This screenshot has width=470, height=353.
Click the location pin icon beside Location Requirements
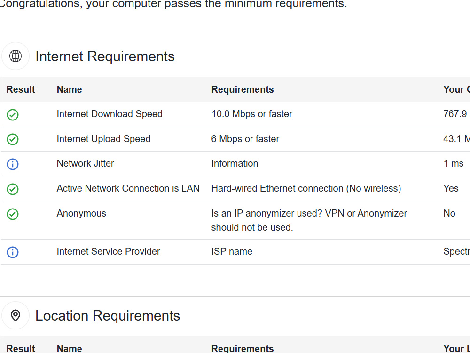[16, 315]
